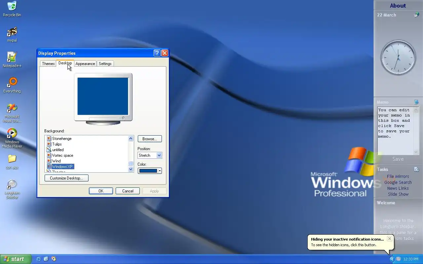Viewport: 423px width, 264px height.
Task: Click the 'untitled' file icon in list
Action: pos(49,150)
